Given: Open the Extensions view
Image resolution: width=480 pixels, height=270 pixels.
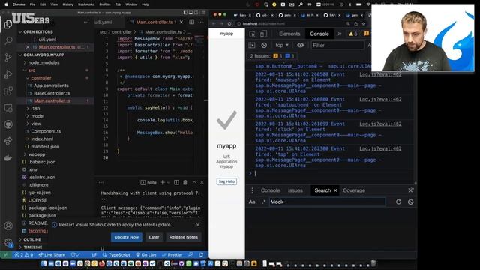Looking at the screenshot, I should pyautogui.click(x=8, y=91).
